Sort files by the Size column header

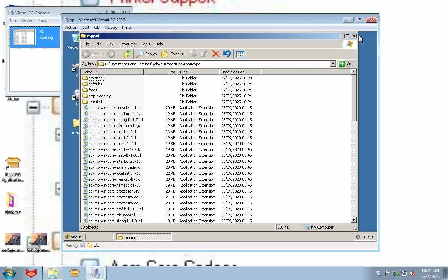pyautogui.click(x=160, y=72)
